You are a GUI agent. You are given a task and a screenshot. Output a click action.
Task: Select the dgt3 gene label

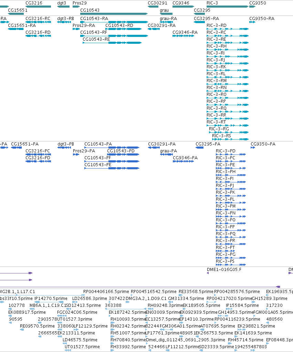62,3
